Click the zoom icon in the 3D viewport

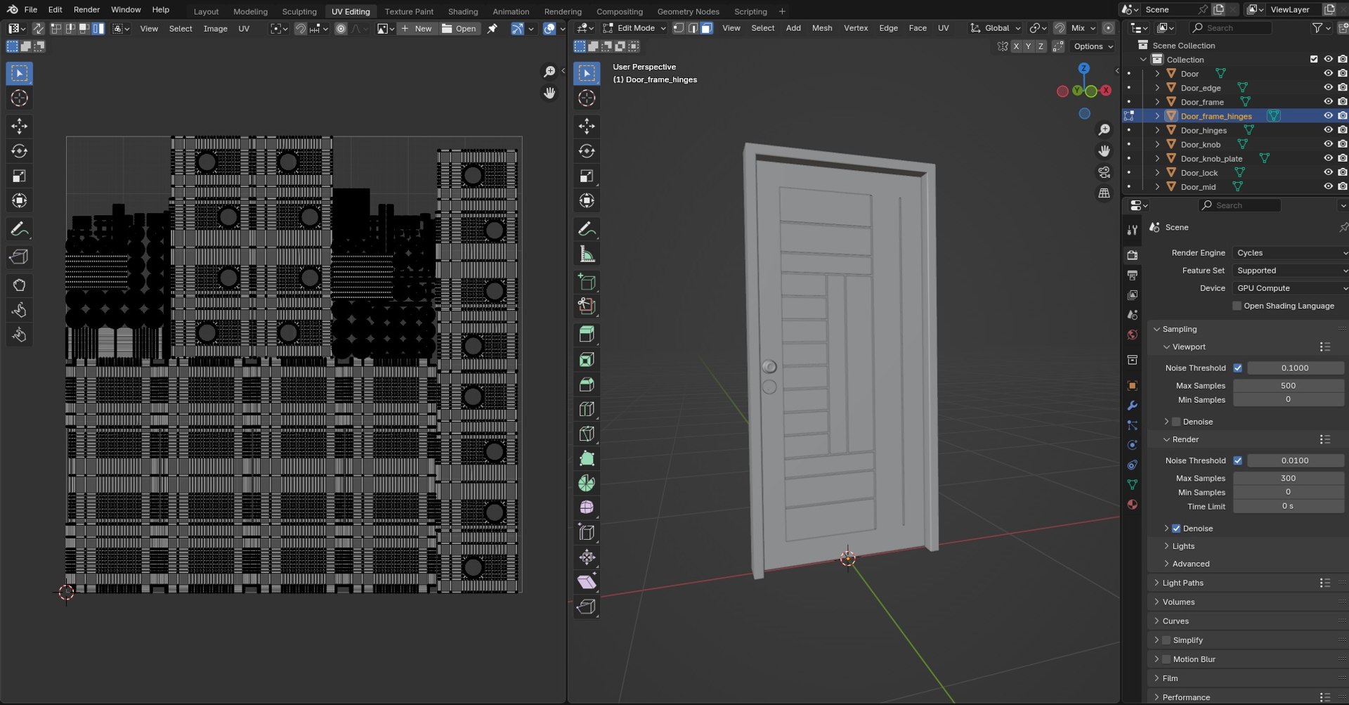(1104, 130)
